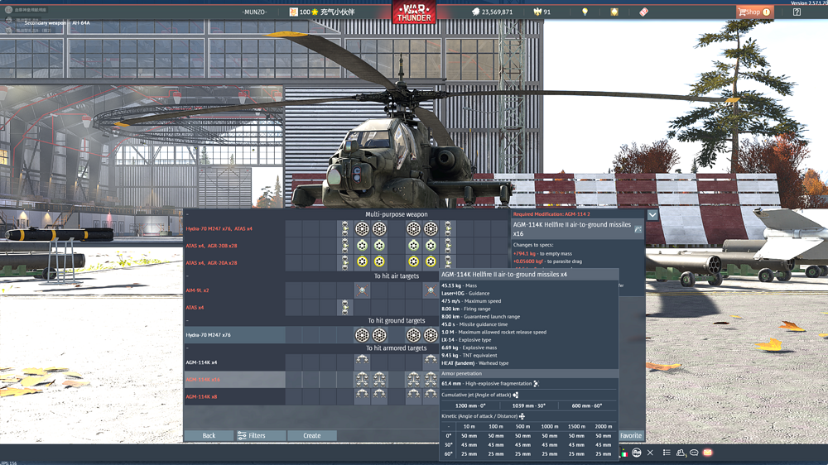This screenshot has height=465, width=828.
Task: Select Hydra-70 M247 x76 ground targets preset
Action: (x=234, y=334)
